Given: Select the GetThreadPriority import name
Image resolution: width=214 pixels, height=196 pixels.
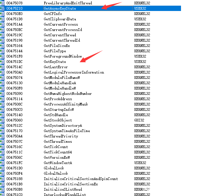Looking at the screenshot, I should pos(61,136).
